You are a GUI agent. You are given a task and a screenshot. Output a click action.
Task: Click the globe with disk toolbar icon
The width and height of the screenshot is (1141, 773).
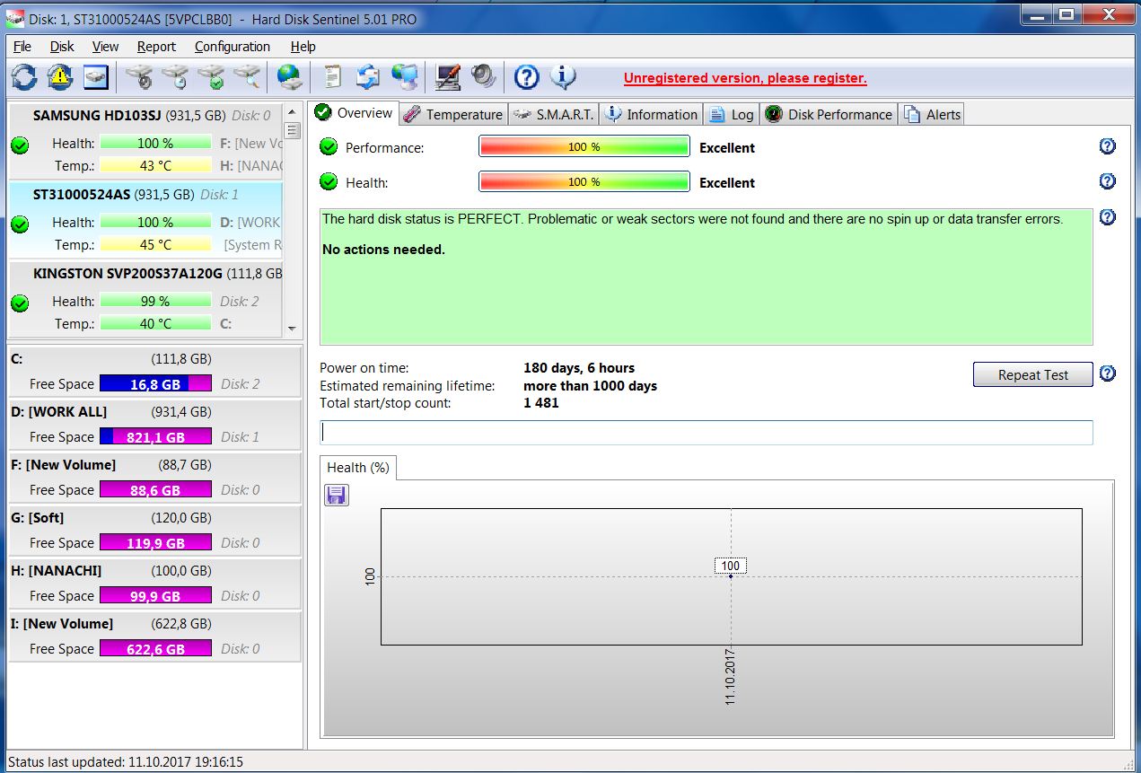click(x=289, y=77)
